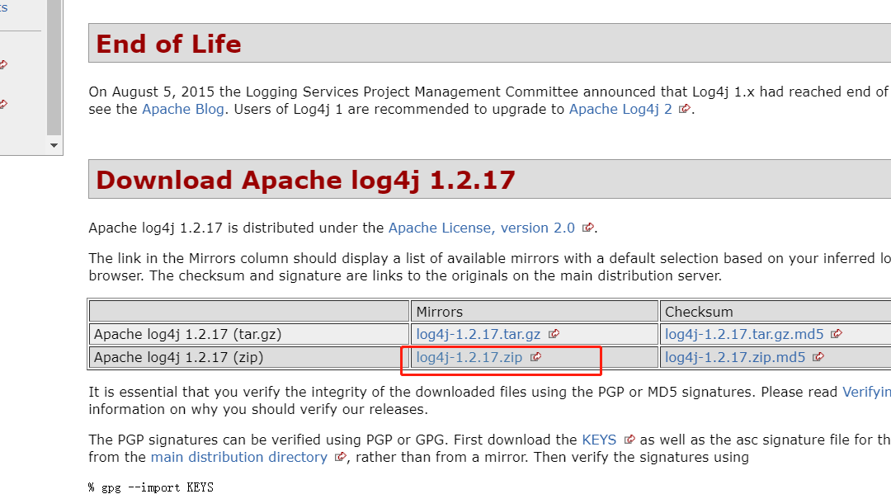
Task: Download log4j-1.2.17.tar.gz from Mirrors column
Action: 478,334
